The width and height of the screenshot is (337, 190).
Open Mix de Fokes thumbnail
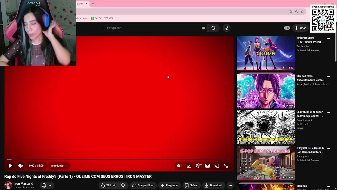(266, 91)
